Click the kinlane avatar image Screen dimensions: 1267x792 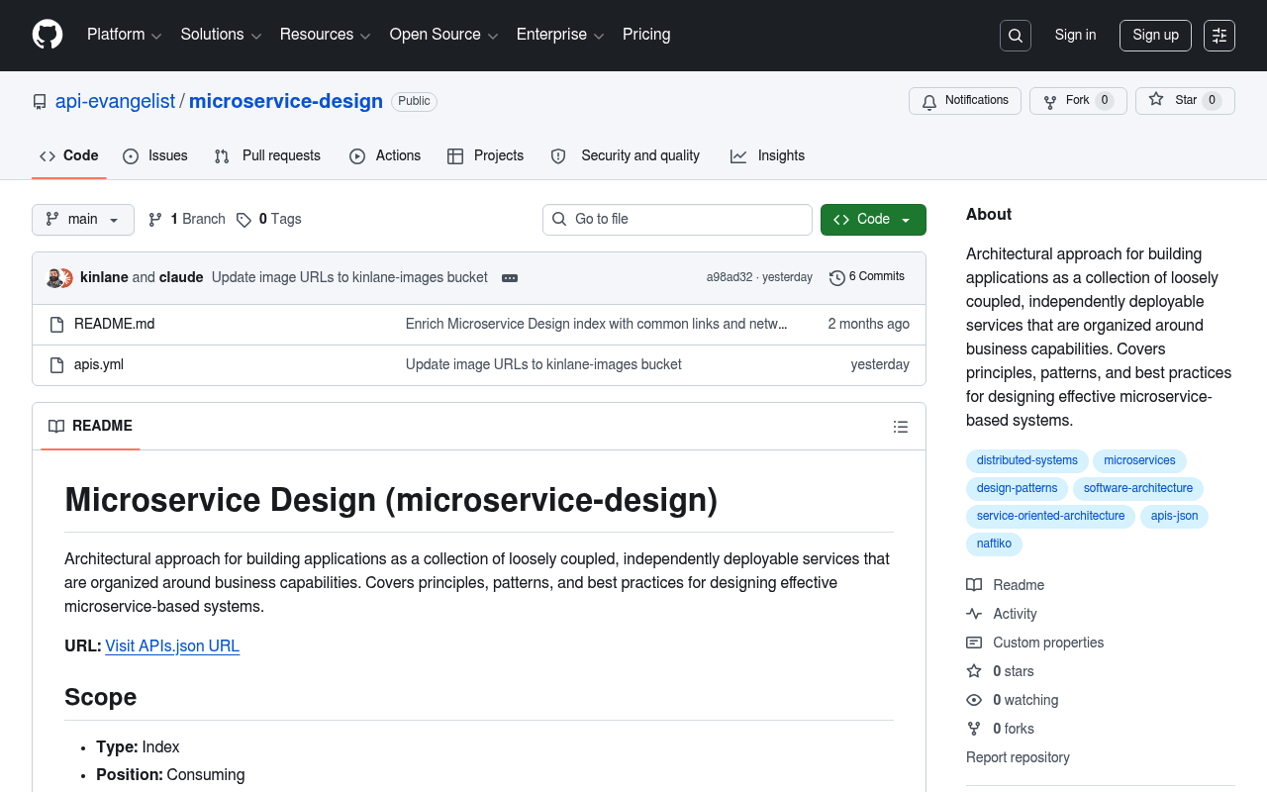pyautogui.click(x=54, y=278)
